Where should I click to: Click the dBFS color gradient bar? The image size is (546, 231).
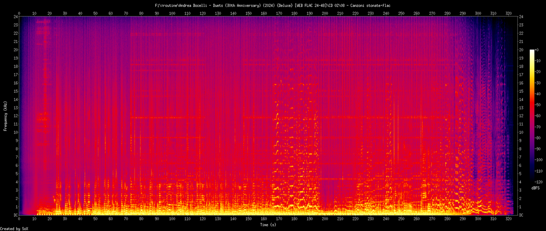531,116
